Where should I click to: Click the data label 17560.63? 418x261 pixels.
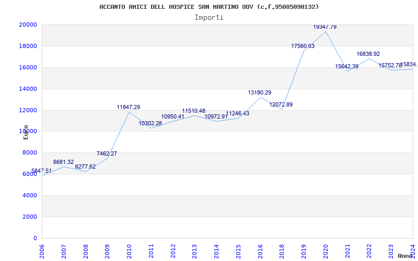[303, 46]
